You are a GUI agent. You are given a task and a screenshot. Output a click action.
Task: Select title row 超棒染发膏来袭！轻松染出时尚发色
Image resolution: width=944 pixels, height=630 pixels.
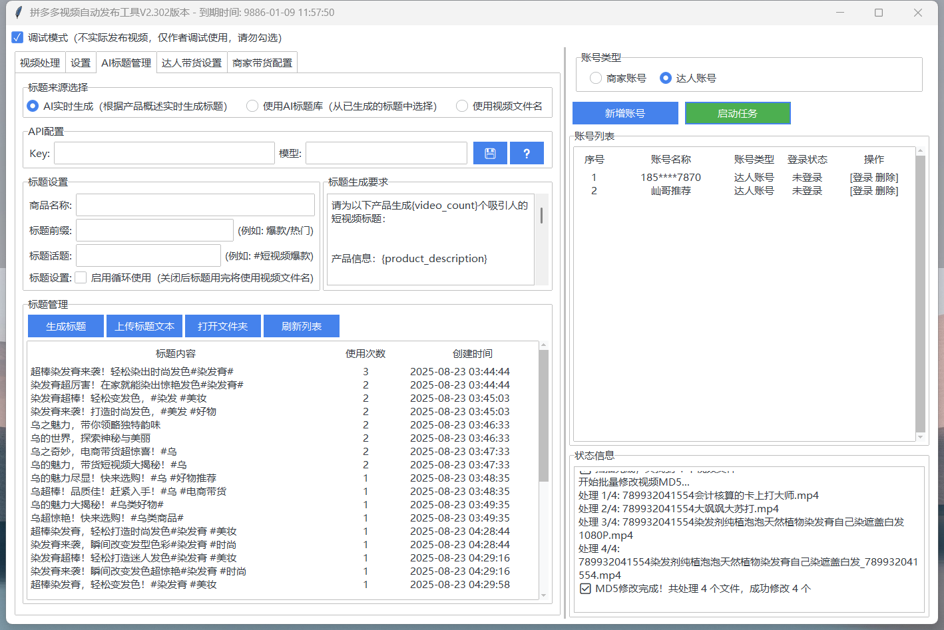[283, 372]
